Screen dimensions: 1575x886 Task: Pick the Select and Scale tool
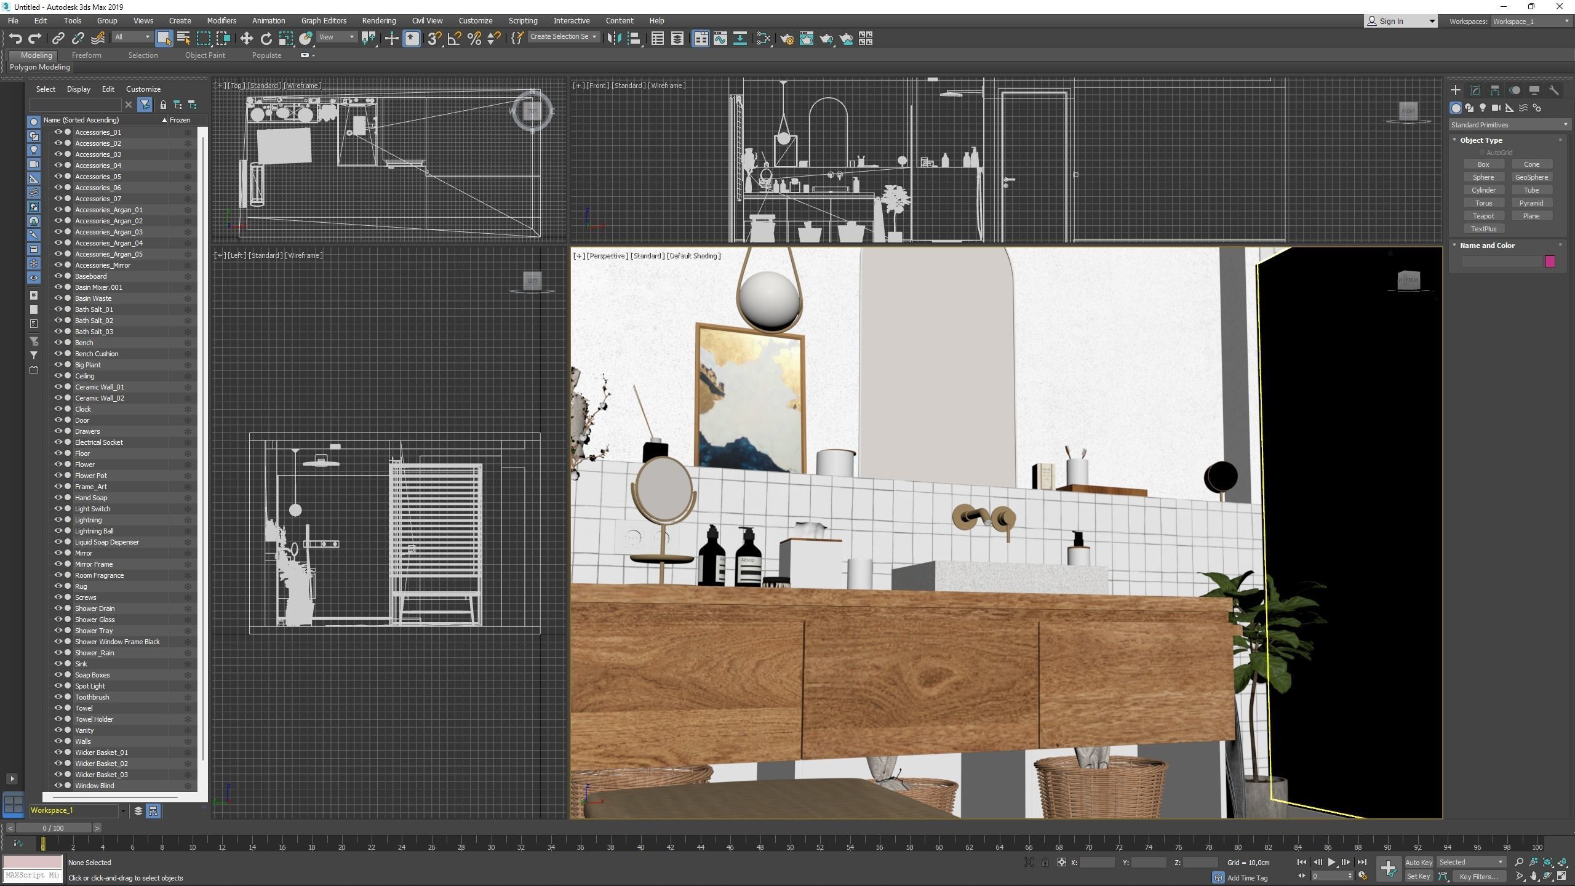285,39
